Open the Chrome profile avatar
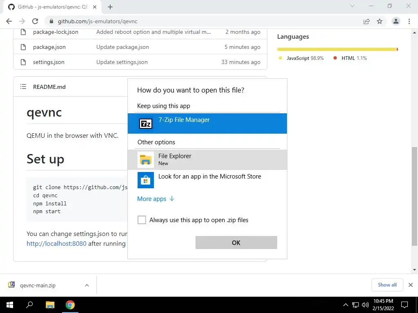Screen dimensions: 418x313 (x=396, y=21)
